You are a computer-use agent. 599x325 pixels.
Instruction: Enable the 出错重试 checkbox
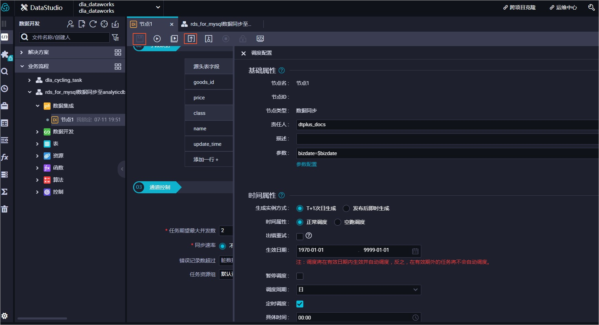click(300, 236)
